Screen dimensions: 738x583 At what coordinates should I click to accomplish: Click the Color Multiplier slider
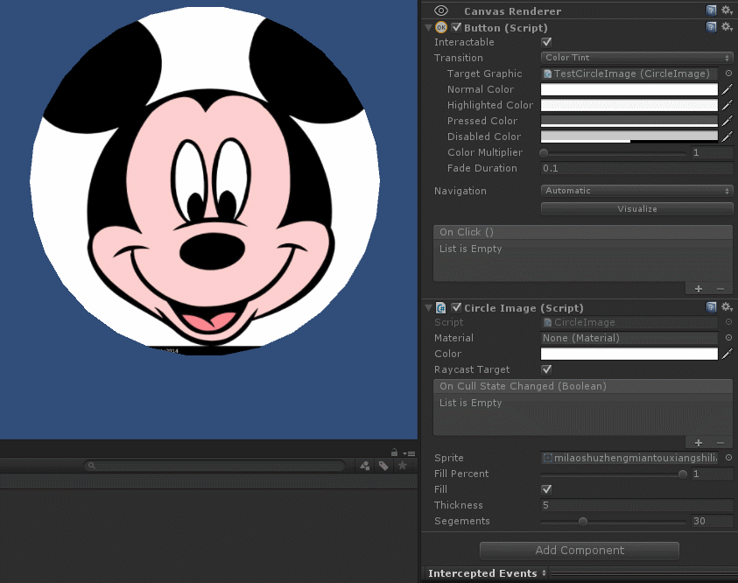[614, 152]
